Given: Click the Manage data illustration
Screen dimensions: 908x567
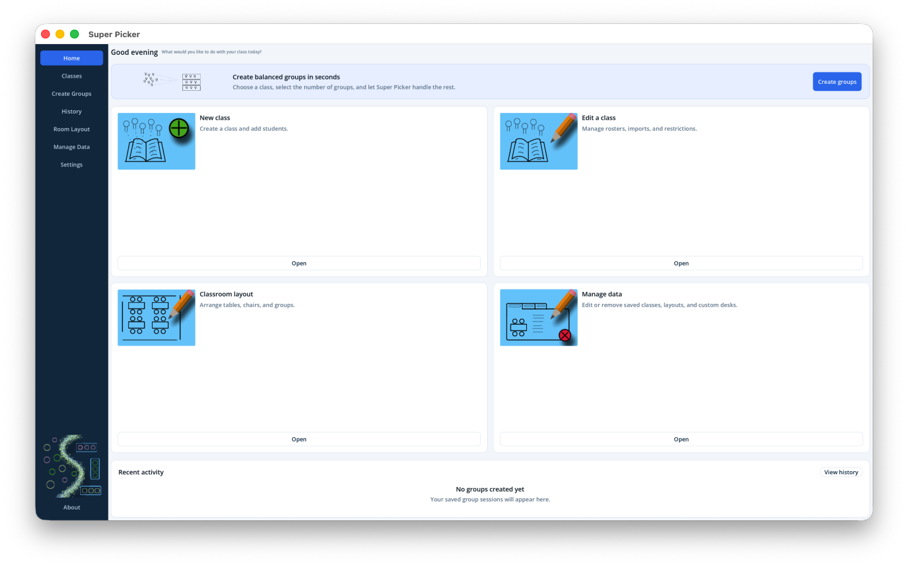Looking at the screenshot, I should click(x=539, y=317).
